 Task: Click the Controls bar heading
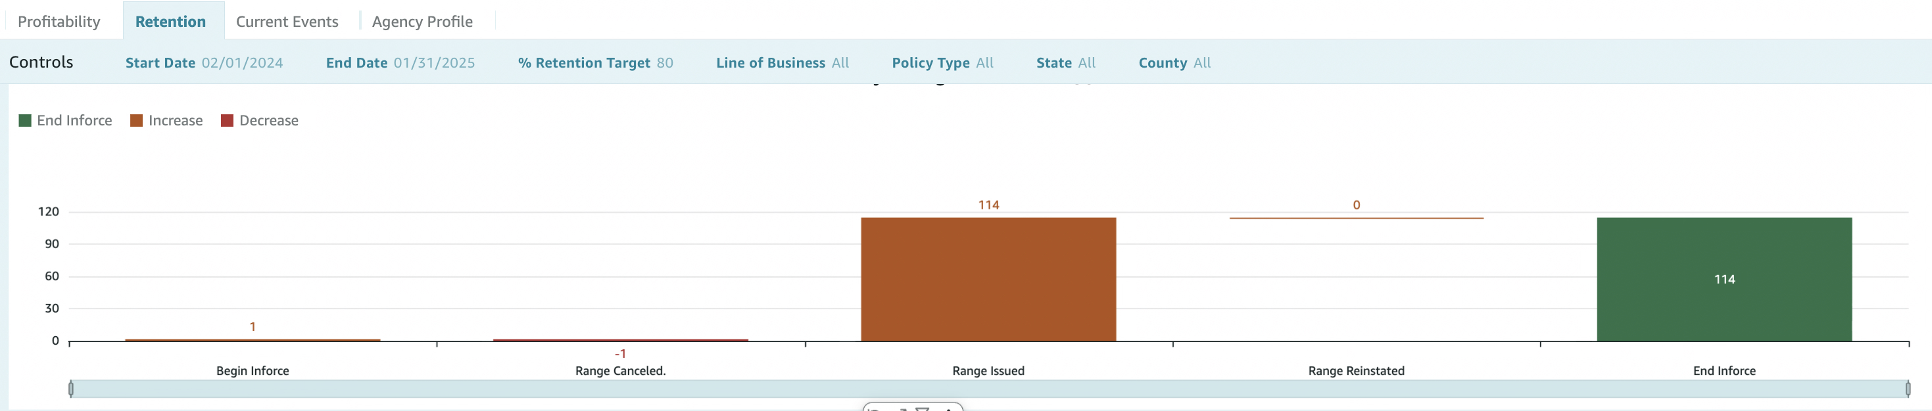point(41,62)
